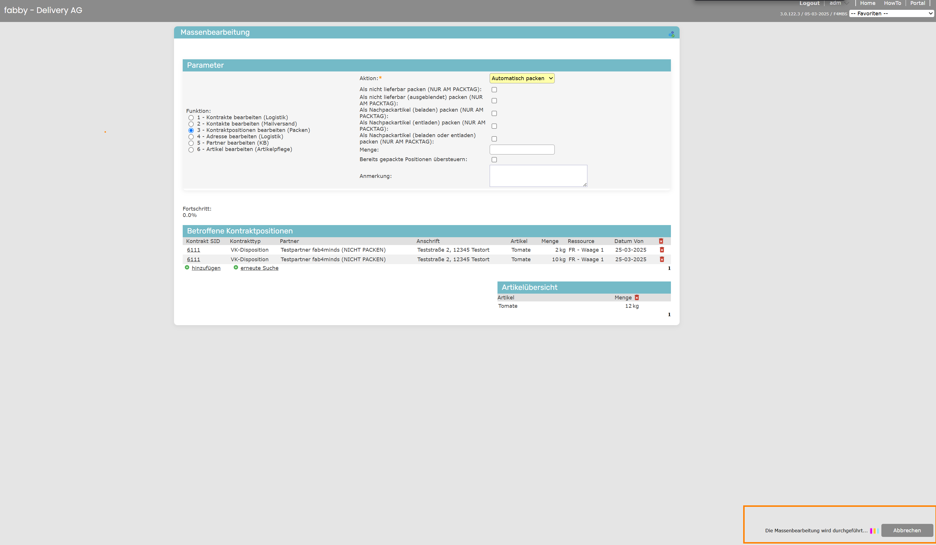
Task: Open the first contract link 6111
Action: pos(193,250)
